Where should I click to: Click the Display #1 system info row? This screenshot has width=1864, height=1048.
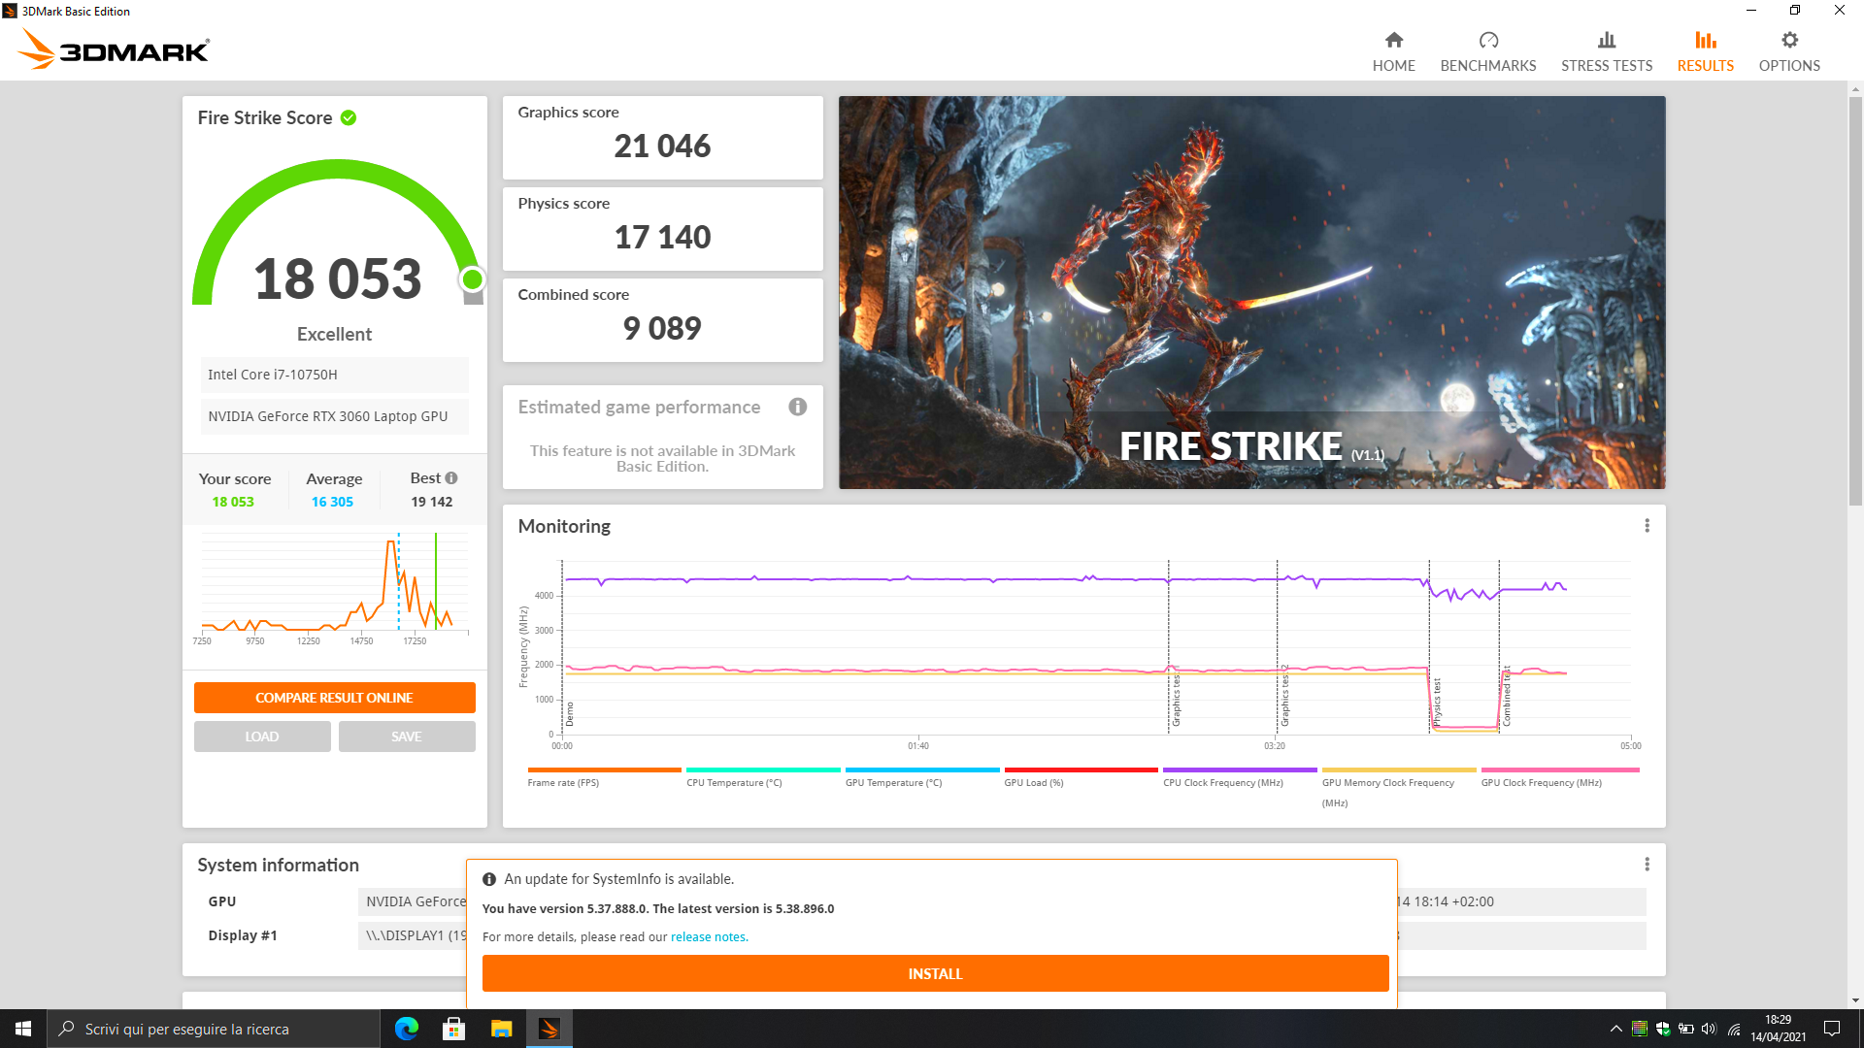335,935
